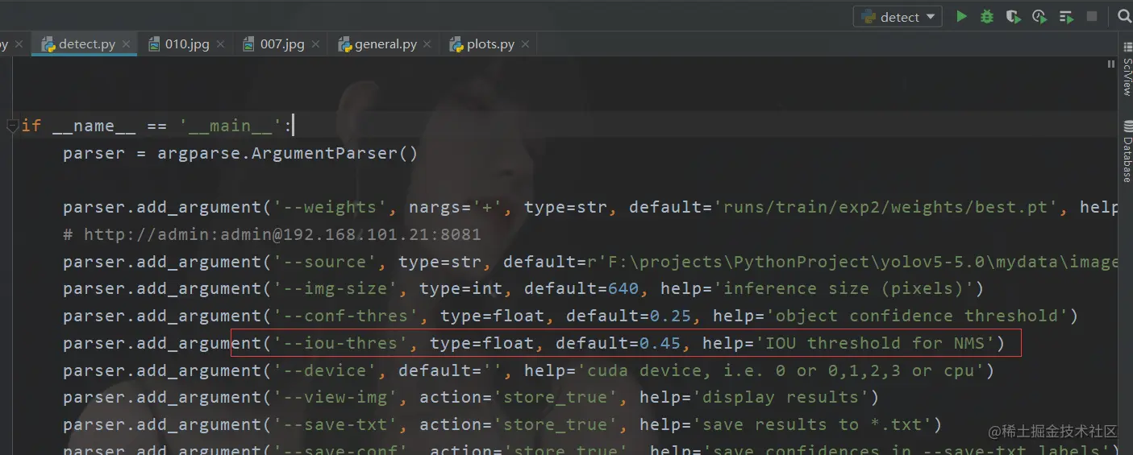This screenshot has height=455, width=1133.
Task: Open Search Everywhere magnifier
Action: (x=1126, y=16)
